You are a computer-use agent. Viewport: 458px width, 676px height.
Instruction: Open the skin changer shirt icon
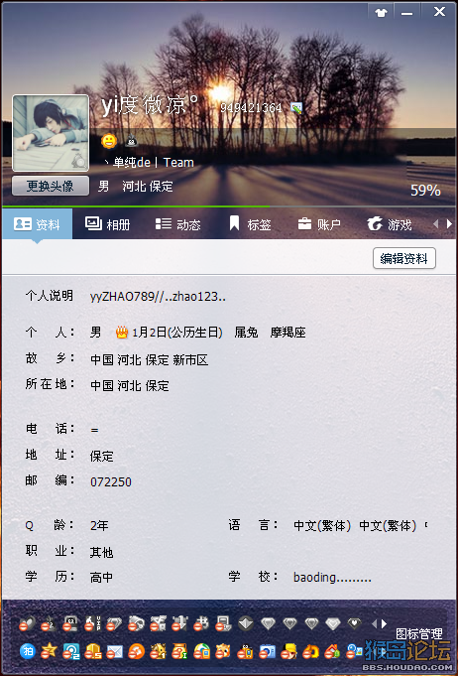(381, 13)
